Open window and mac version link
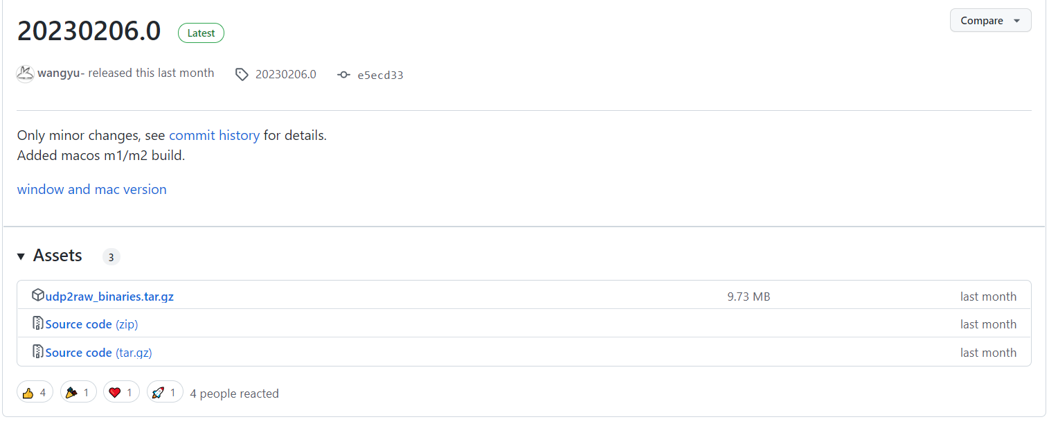The width and height of the screenshot is (1049, 424). pyautogui.click(x=91, y=189)
